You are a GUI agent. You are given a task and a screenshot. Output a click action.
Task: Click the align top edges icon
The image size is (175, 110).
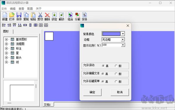point(14,25)
